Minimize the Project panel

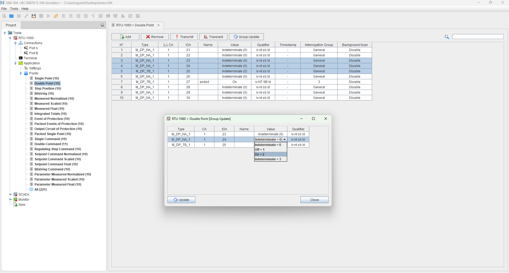click(102, 25)
